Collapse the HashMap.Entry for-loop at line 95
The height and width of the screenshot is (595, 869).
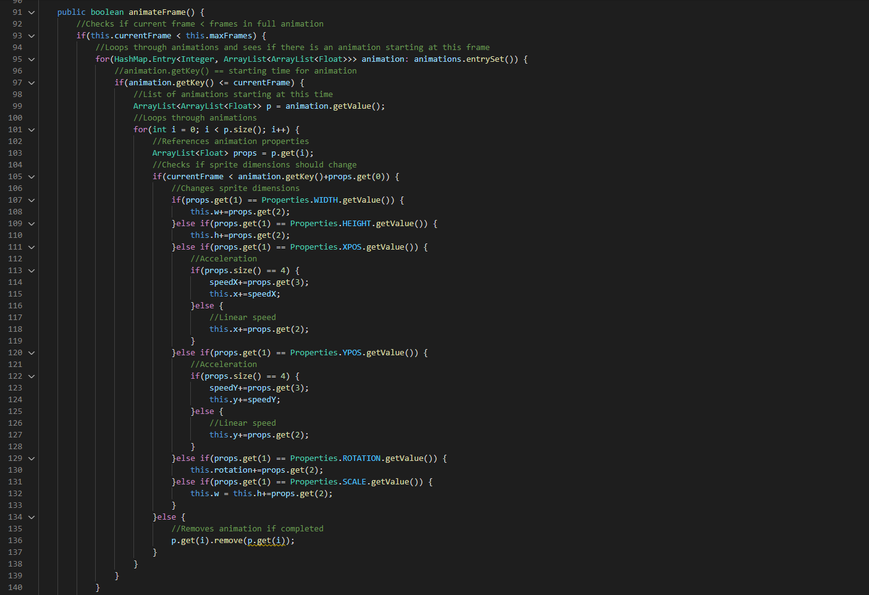[x=31, y=59]
